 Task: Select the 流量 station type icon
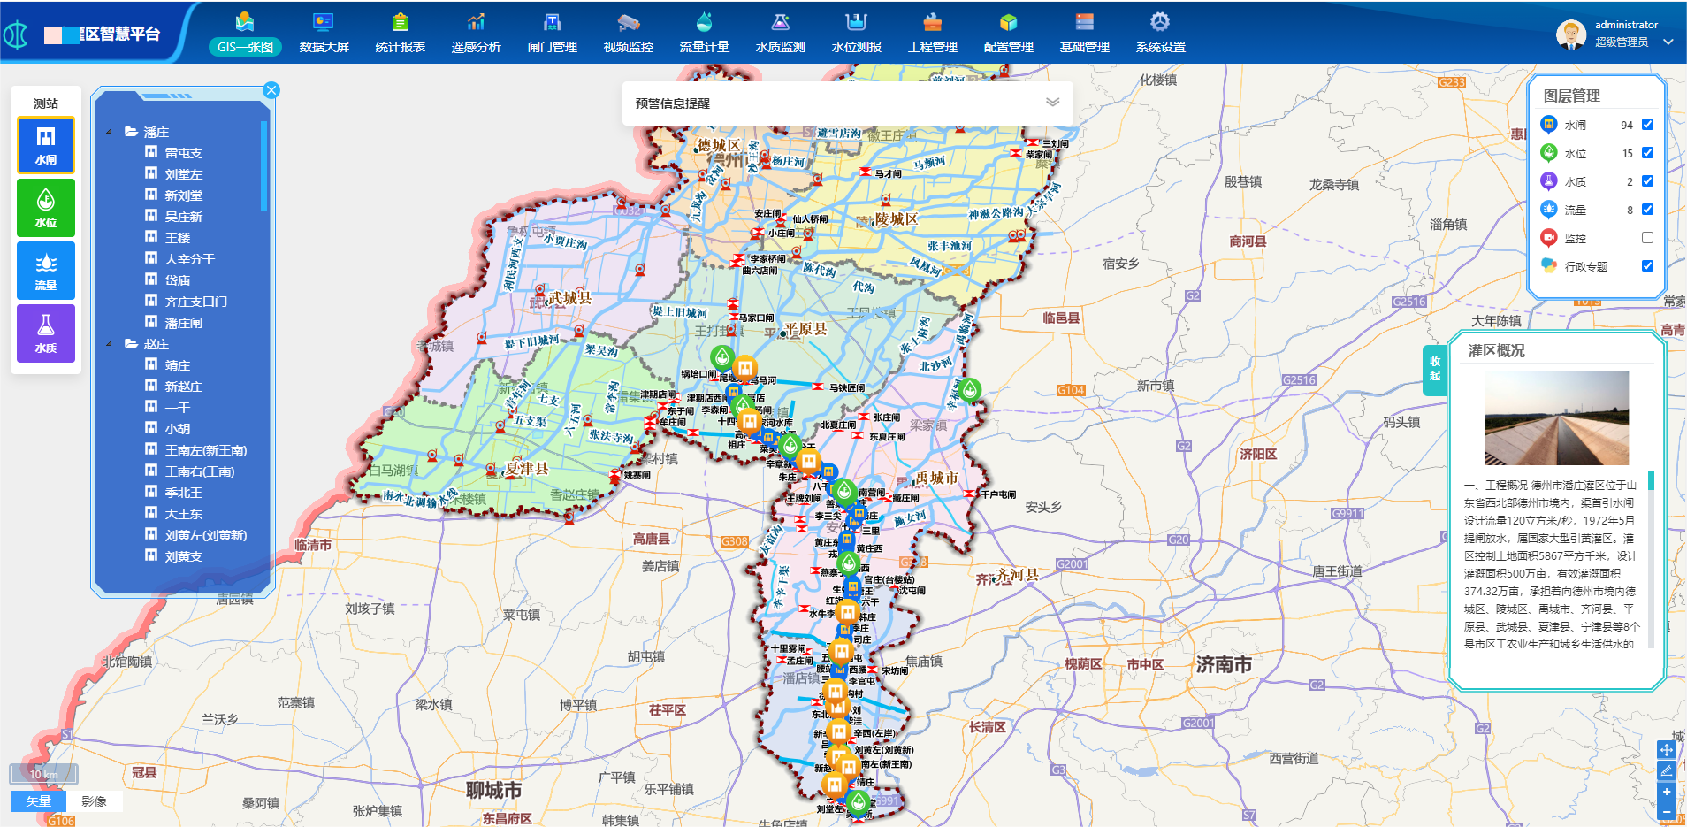[x=45, y=271]
